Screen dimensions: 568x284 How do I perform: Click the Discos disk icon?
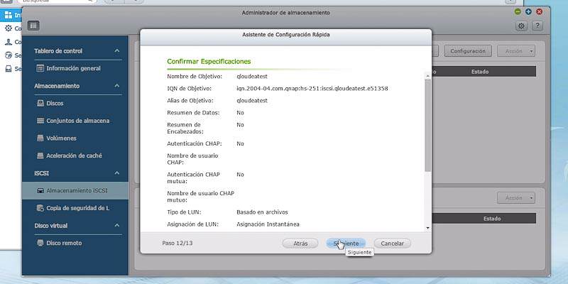tap(40, 103)
